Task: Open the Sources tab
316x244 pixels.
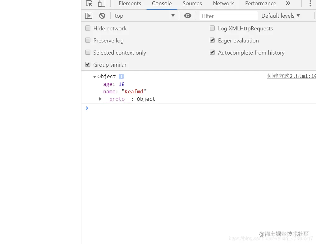Action: (x=192, y=3)
